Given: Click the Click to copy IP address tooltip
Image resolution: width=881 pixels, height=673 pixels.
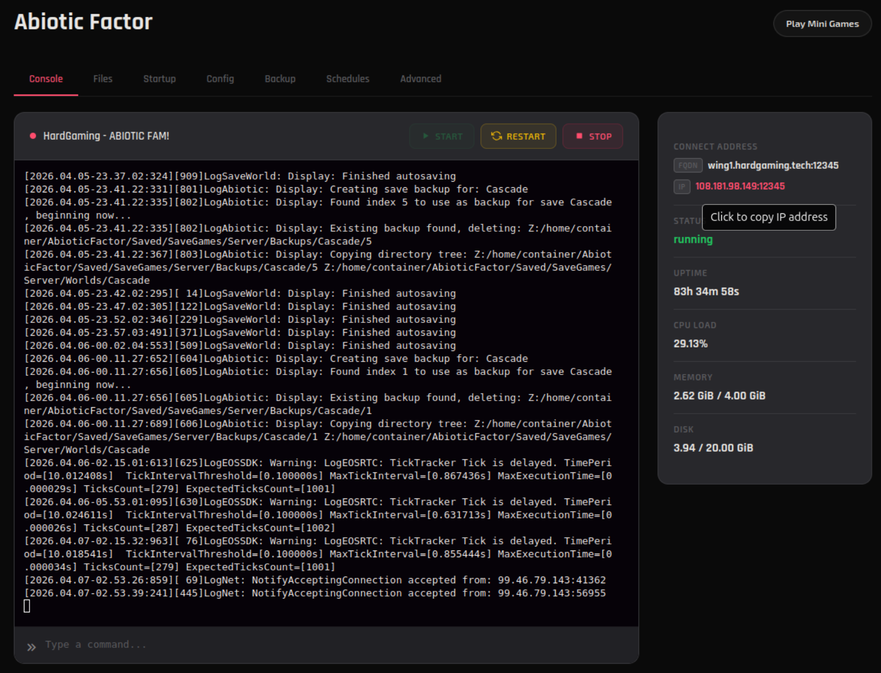Looking at the screenshot, I should click(769, 217).
